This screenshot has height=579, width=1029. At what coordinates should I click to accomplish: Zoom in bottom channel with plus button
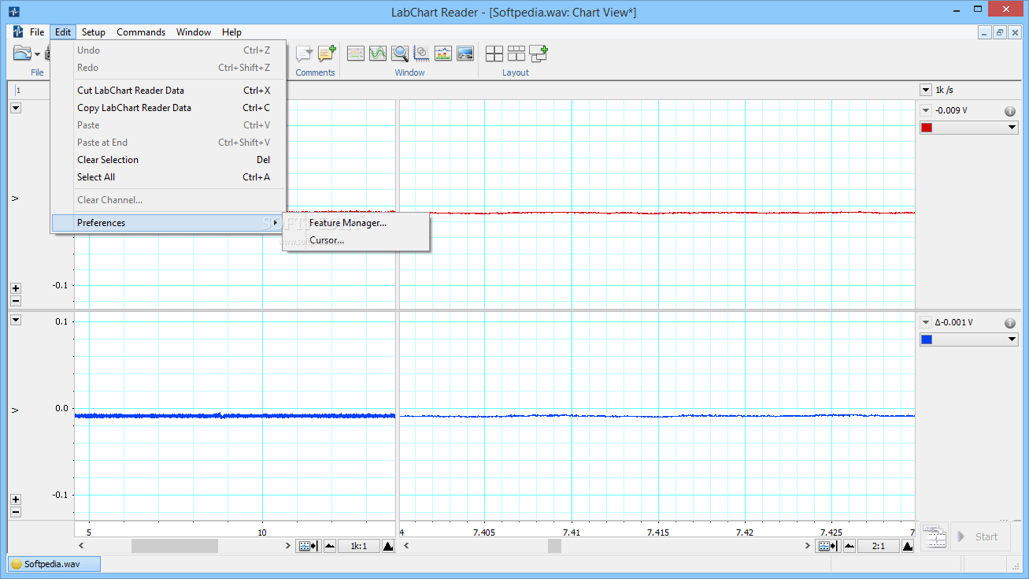16,499
